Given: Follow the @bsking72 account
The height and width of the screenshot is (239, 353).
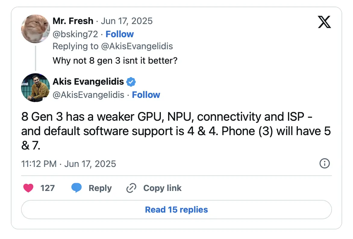Looking at the screenshot, I should point(120,34).
